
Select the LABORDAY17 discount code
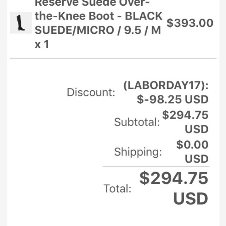pyautogui.click(x=166, y=86)
